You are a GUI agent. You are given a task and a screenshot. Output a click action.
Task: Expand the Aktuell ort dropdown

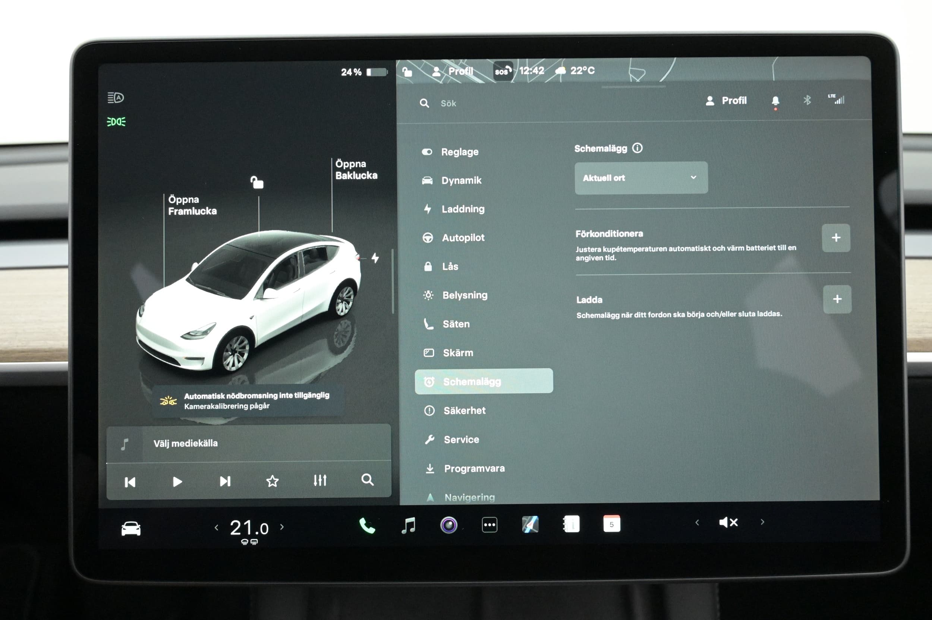tap(641, 177)
